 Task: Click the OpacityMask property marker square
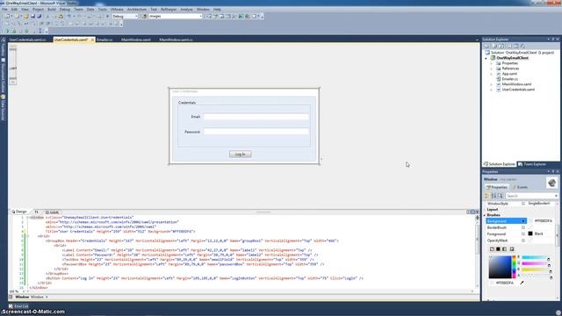(x=523, y=241)
